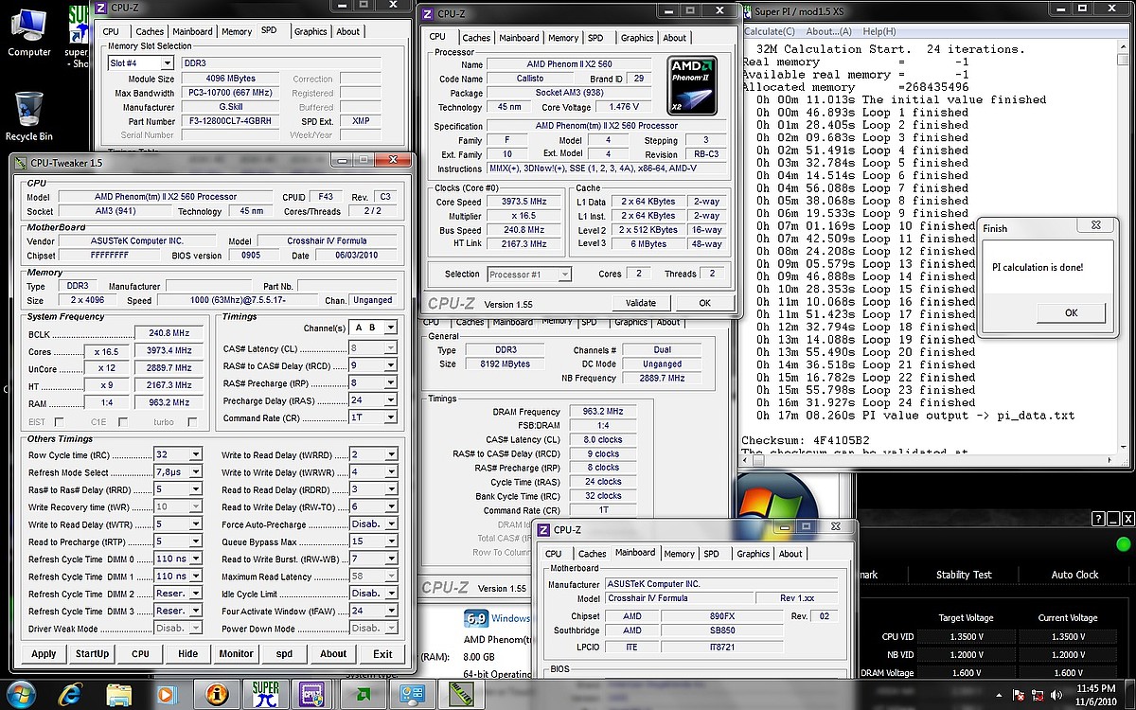Switch to the Auto Clock tab

1074,575
